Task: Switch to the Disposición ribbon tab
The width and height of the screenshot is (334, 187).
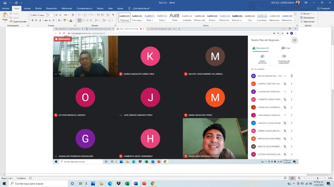Action: pyautogui.click(x=51, y=8)
